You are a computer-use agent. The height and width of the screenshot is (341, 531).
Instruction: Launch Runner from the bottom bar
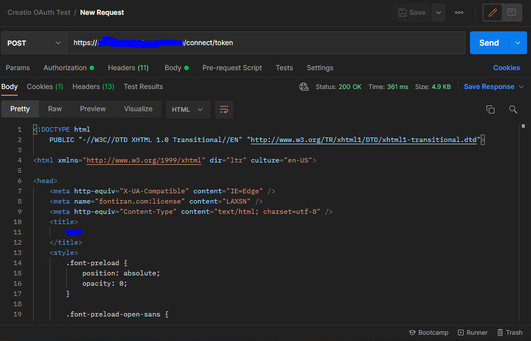click(x=472, y=332)
